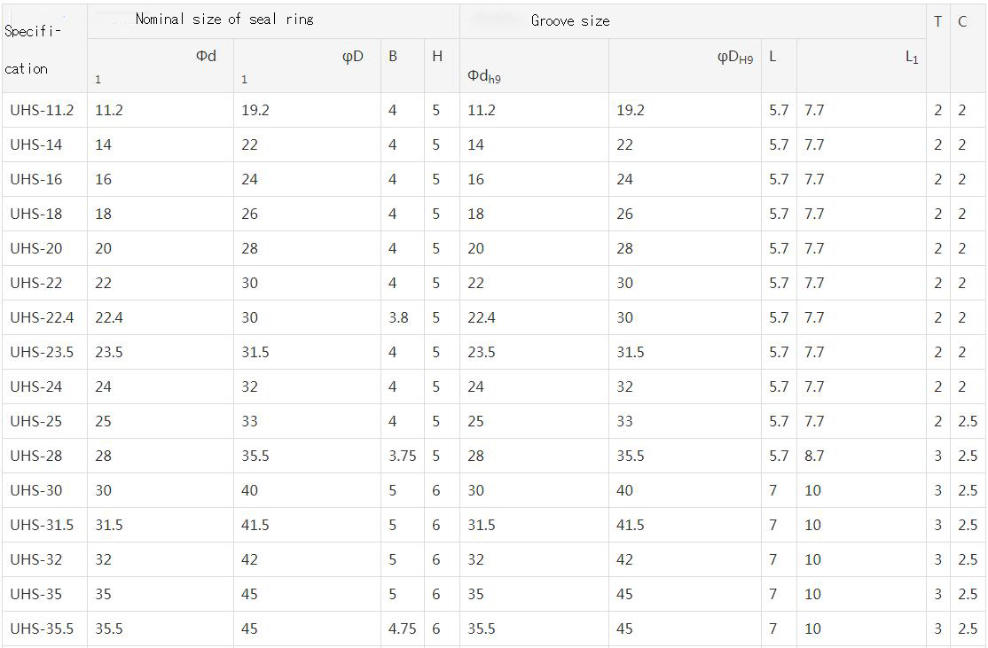This screenshot has height=648, width=988.
Task: Select the L1 column header
Action: pyautogui.click(x=912, y=58)
